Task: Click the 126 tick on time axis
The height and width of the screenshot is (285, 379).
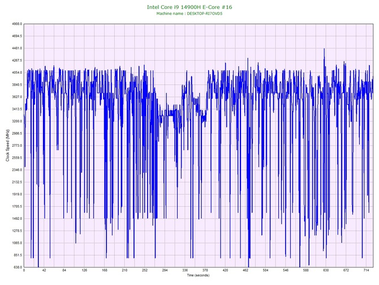Action: (x=84, y=270)
